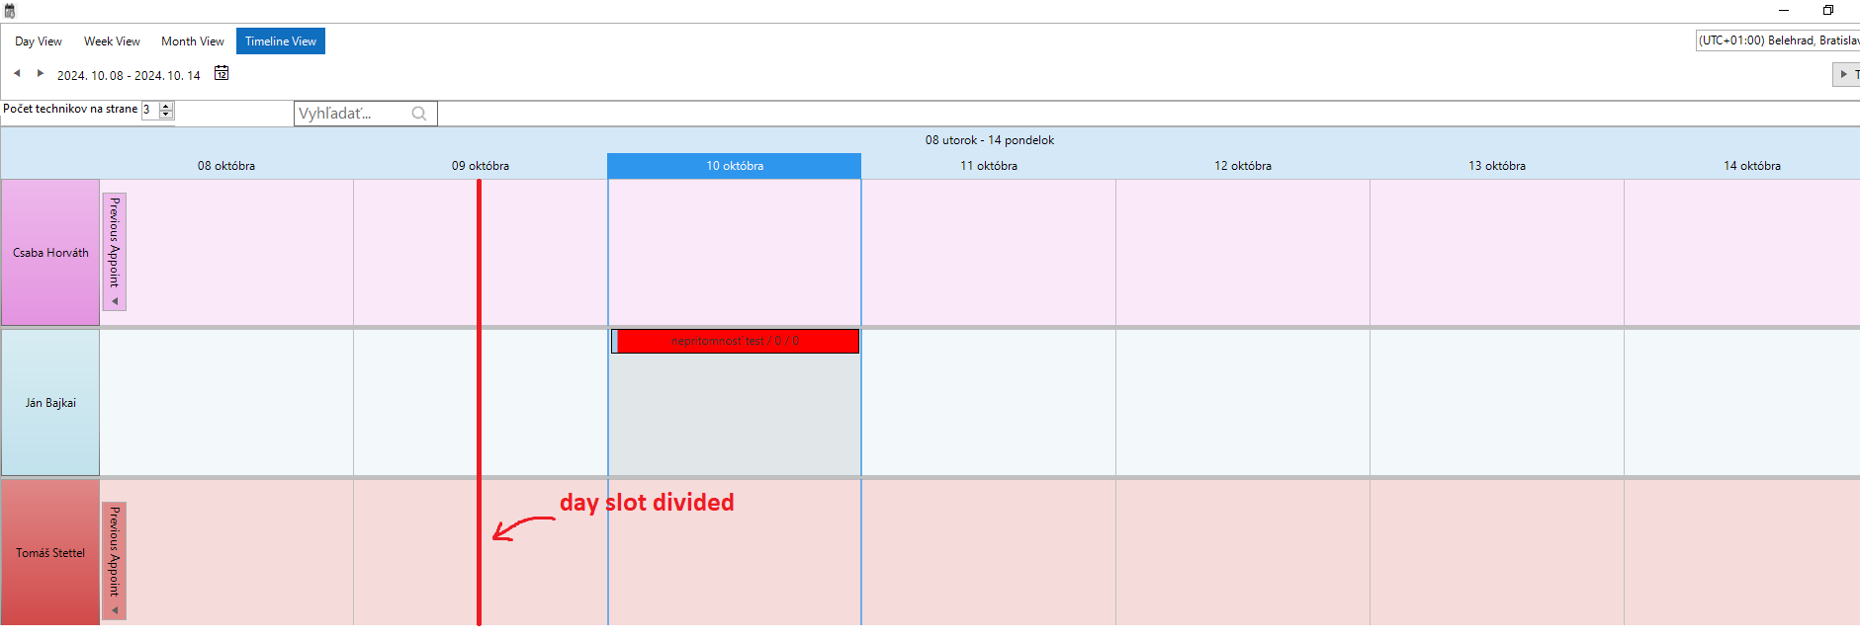Increase technicians per page count
Viewport: 1860px width, 640px height.
click(166, 106)
